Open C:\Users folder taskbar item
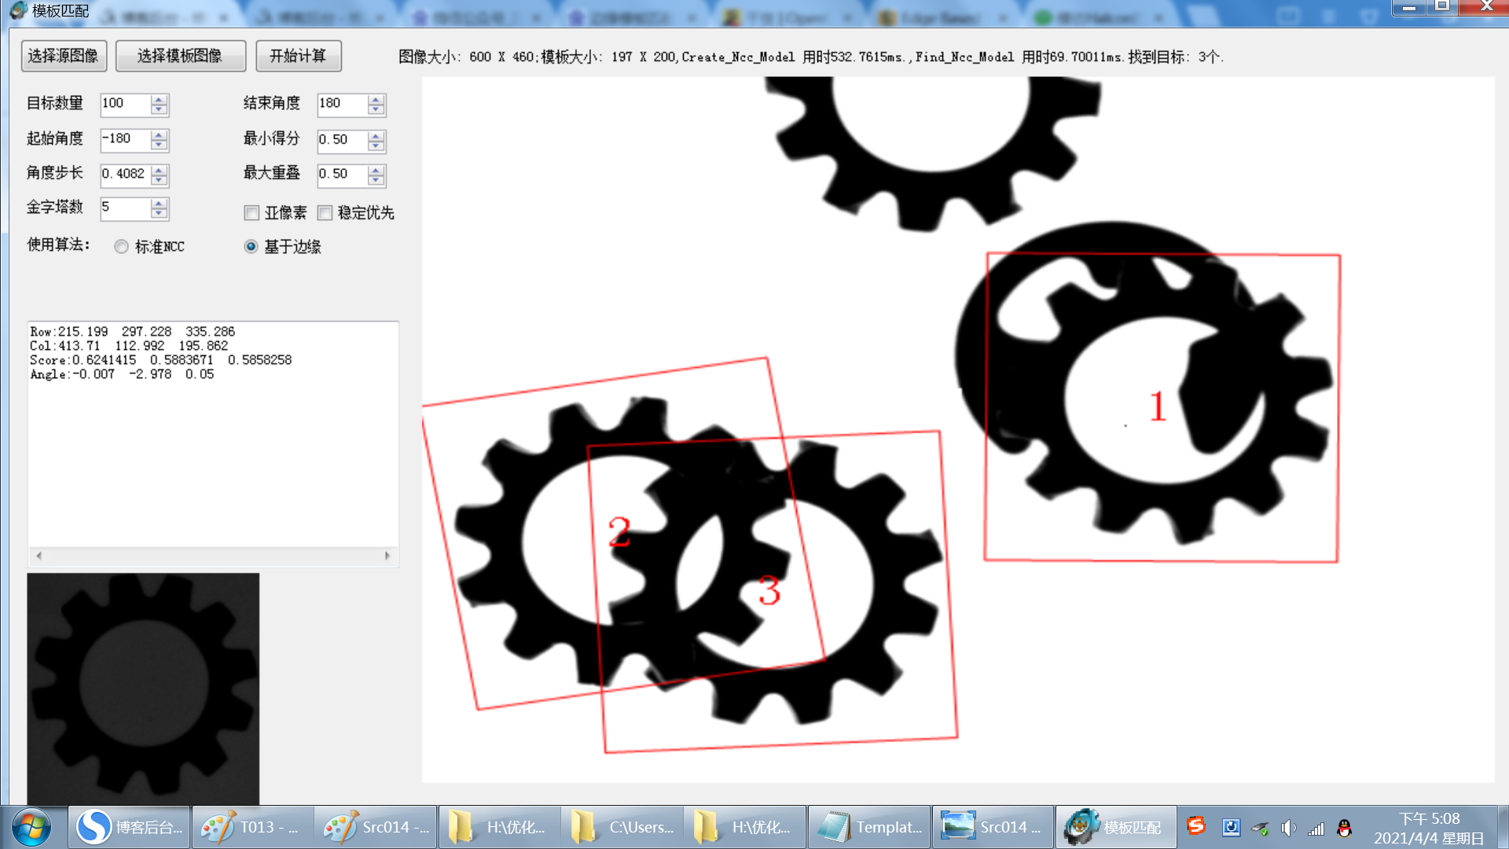Screen dimensions: 1509x849 click(x=622, y=827)
